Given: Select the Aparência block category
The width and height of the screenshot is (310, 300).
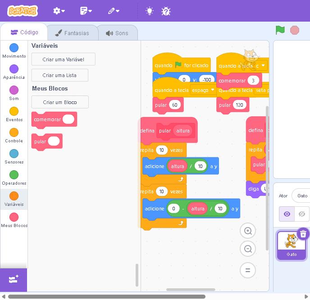Looking at the screenshot, I should (x=14, y=72).
